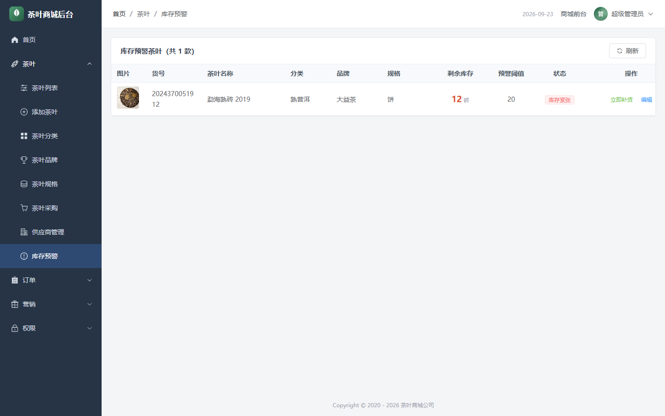This screenshot has width=665, height=416.
Task: Click the coin stack icon for 茶叶规格
Action: click(24, 184)
